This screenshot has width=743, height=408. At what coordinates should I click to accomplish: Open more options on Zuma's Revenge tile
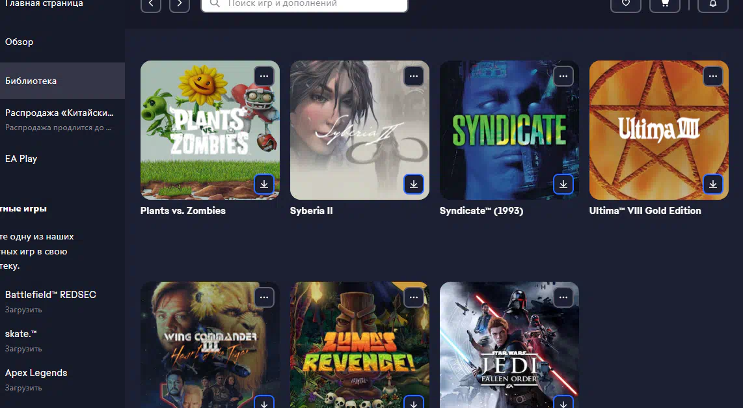click(413, 297)
